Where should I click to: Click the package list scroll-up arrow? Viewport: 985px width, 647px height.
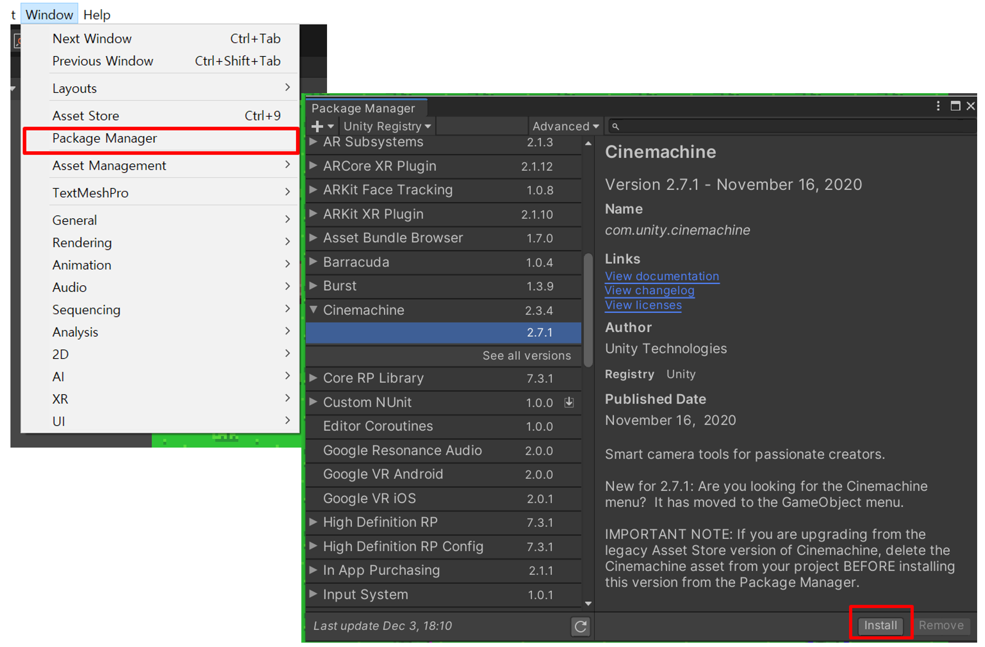(588, 143)
